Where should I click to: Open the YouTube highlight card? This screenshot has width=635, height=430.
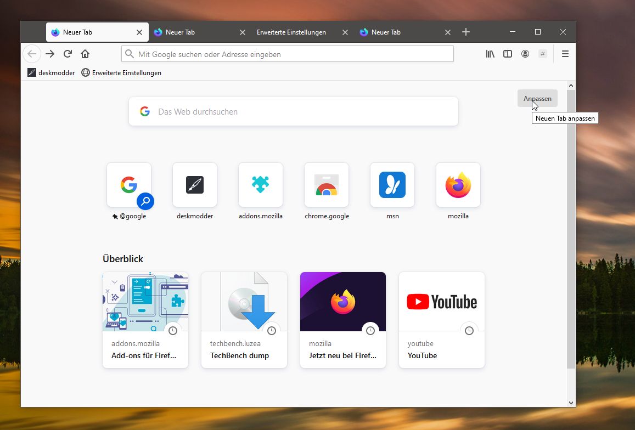click(x=442, y=320)
